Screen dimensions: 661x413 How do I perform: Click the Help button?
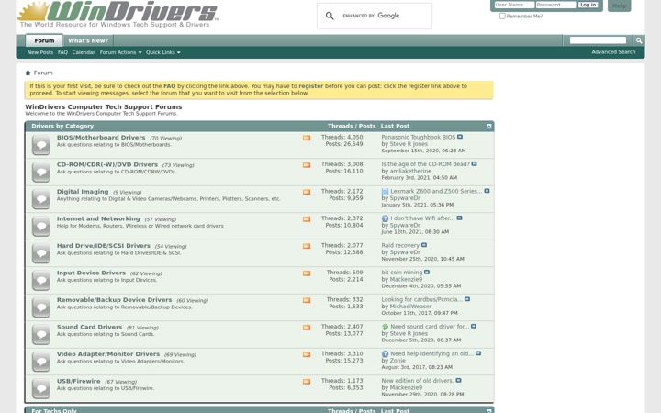[x=620, y=6]
